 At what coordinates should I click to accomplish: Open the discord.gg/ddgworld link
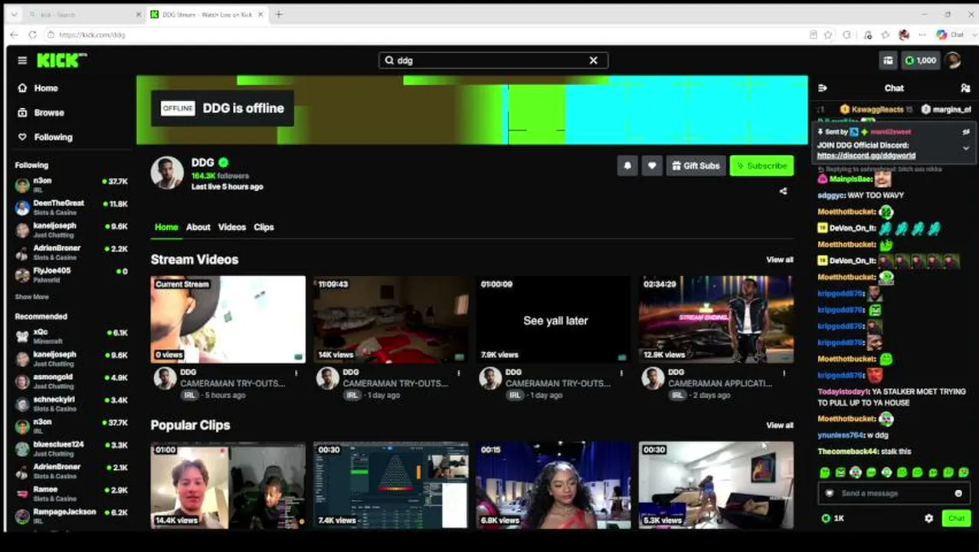tap(866, 156)
